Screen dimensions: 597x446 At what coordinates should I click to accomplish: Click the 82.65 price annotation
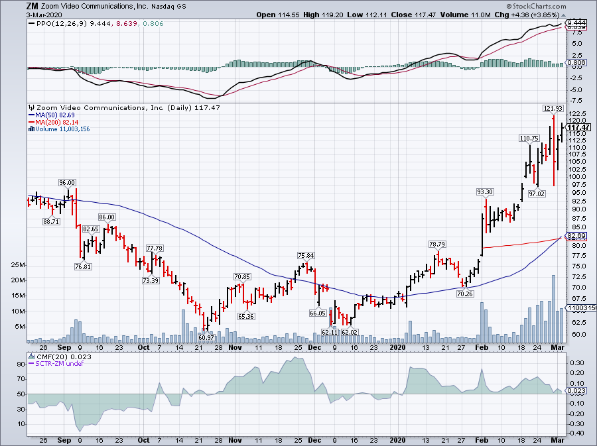click(x=91, y=229)
